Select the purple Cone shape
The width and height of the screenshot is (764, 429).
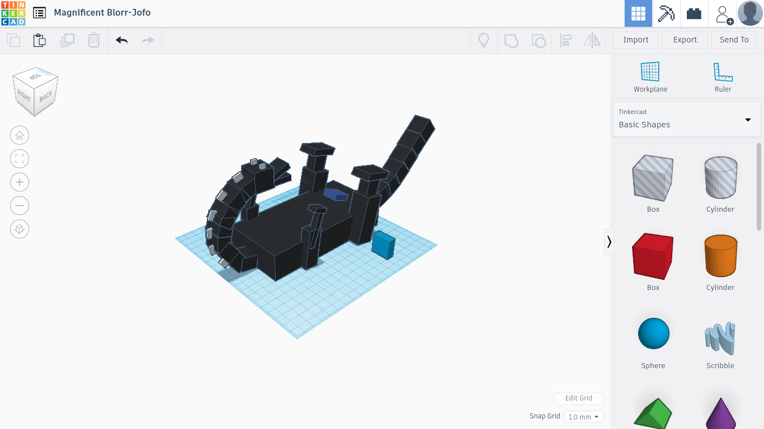[x=720, y=412]
